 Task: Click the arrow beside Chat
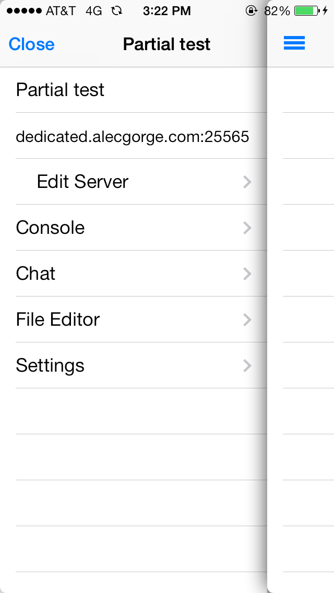pos(247,274)
